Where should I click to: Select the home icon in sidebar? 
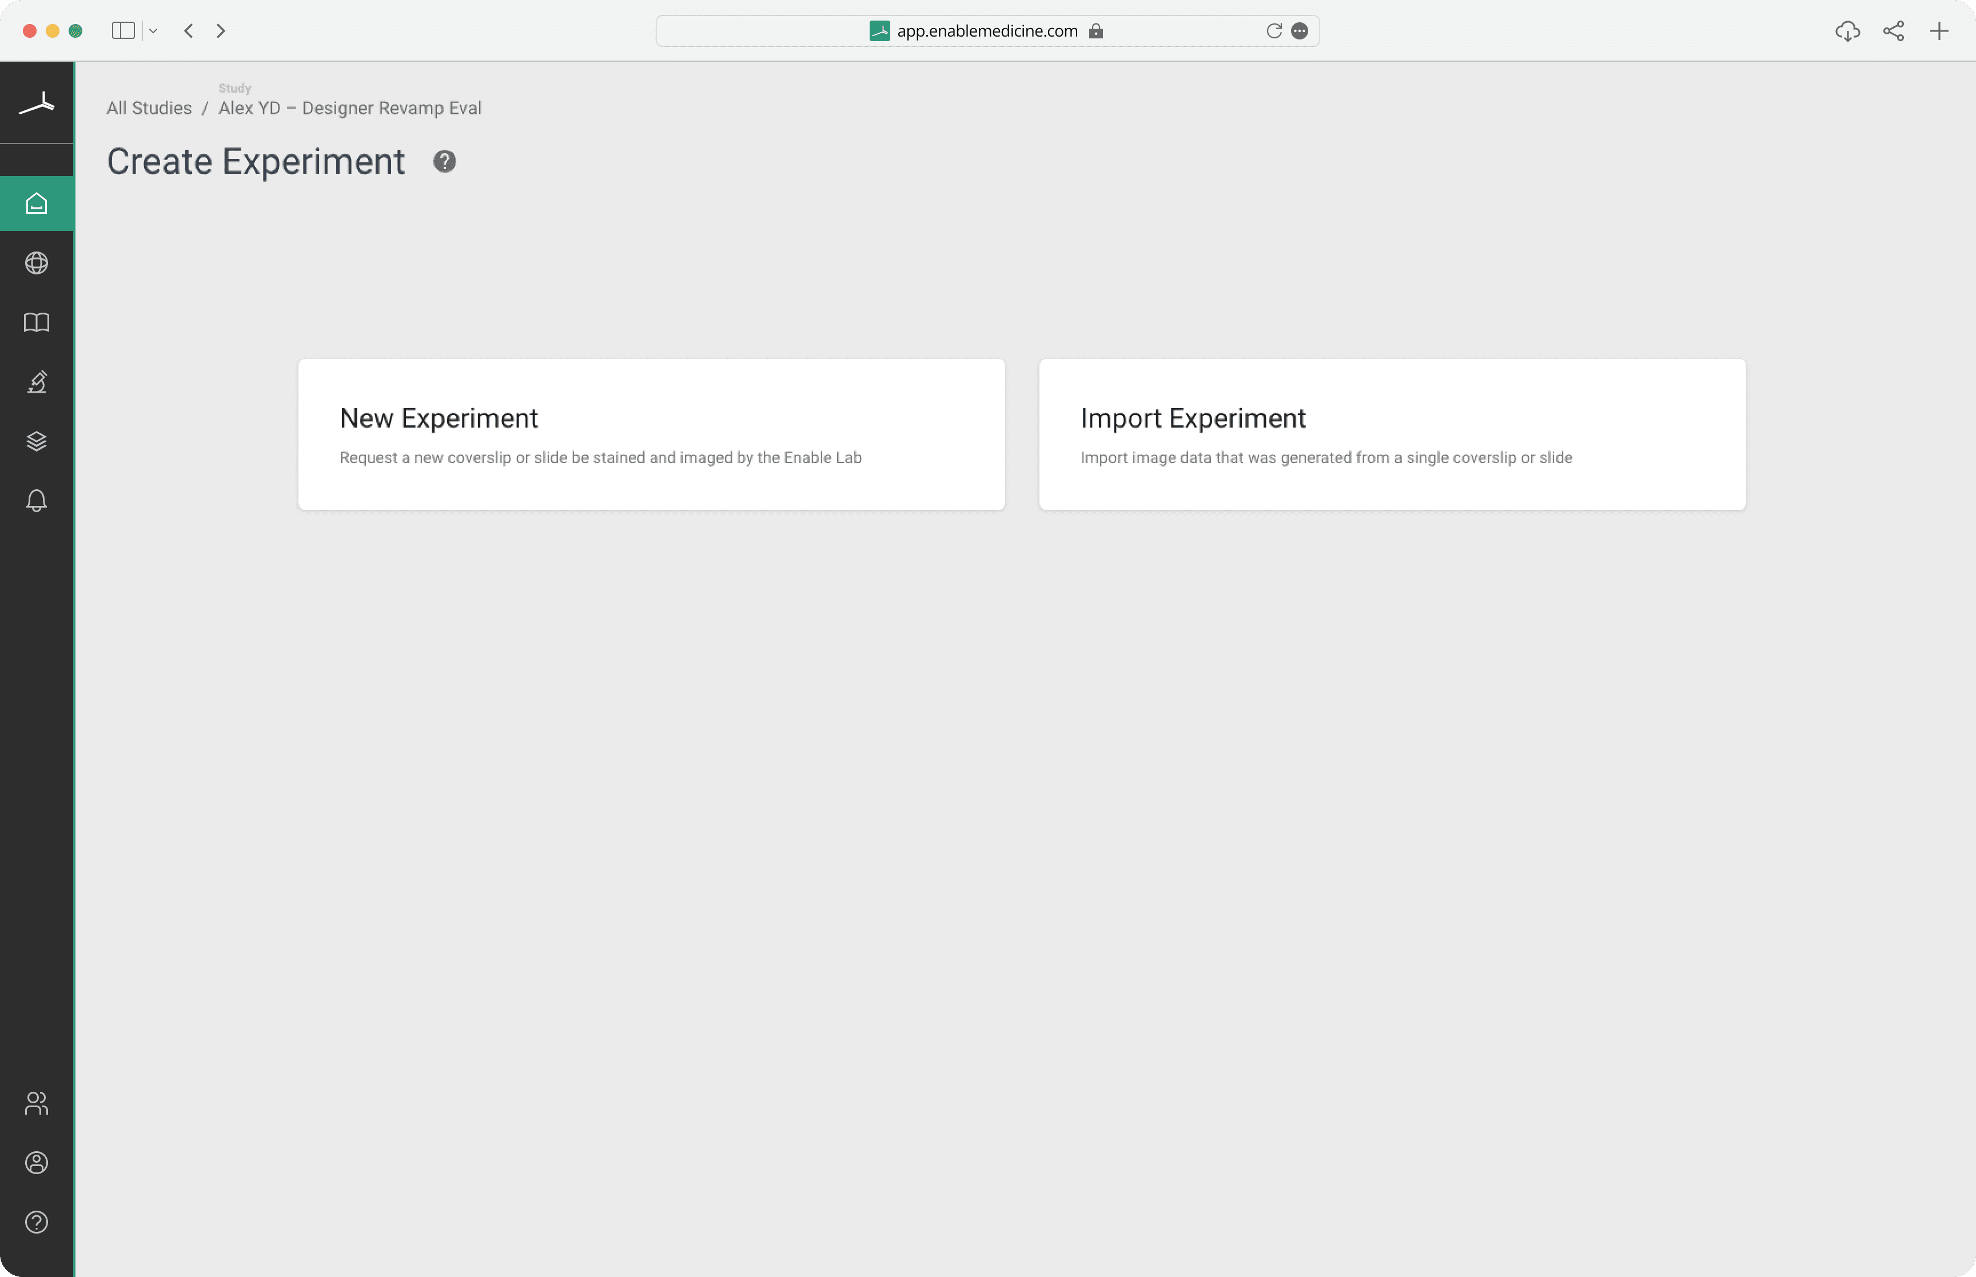pyautogui.click(x=37, y=203)
